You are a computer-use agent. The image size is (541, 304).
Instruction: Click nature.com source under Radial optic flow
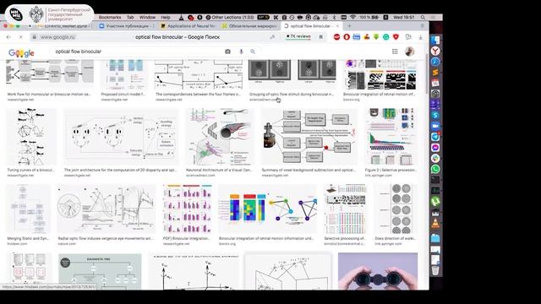coord(67,244)
